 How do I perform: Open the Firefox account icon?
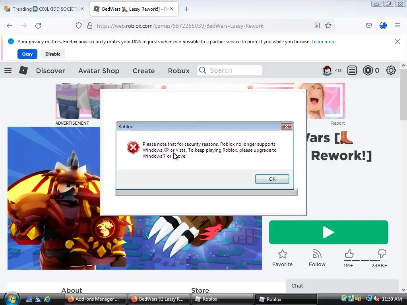coord(383,25)
